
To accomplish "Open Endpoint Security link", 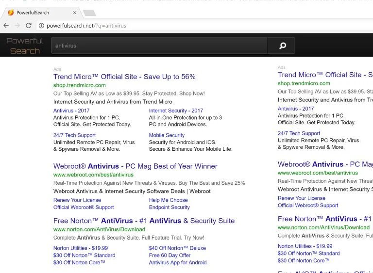I will (x=170, y=207).
